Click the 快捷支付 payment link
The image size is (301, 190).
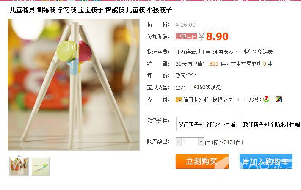(x=222, y=99)
